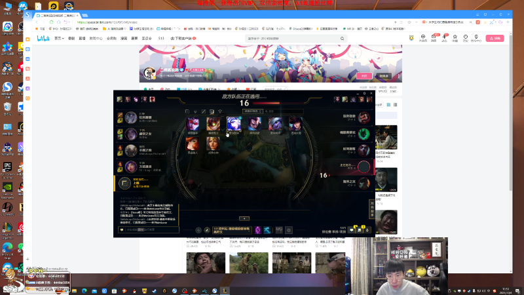524x295 pixels.
Task: Open 赛事 in Bilibili navigation
Action: pyautogui.click(x=134, y=39)
